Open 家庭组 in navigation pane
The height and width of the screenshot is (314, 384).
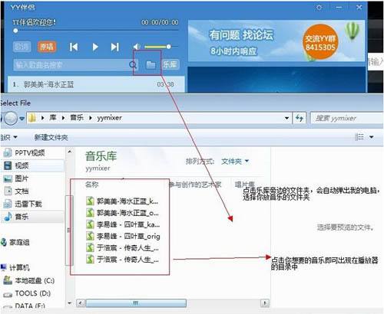pos(19,242)
